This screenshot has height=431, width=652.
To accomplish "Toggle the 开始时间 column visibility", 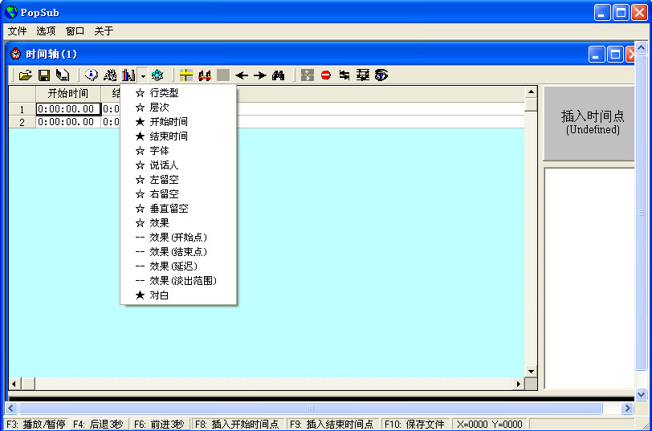I will click(x=169, y=122).
